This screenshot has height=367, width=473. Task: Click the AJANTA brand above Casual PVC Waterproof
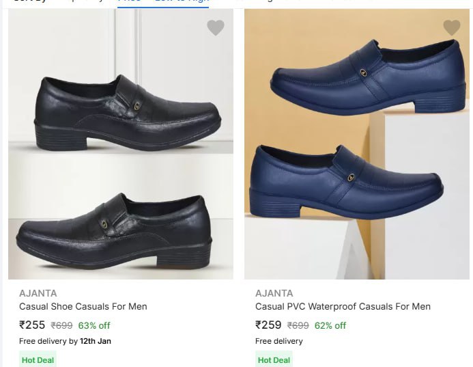click(274, 293)
